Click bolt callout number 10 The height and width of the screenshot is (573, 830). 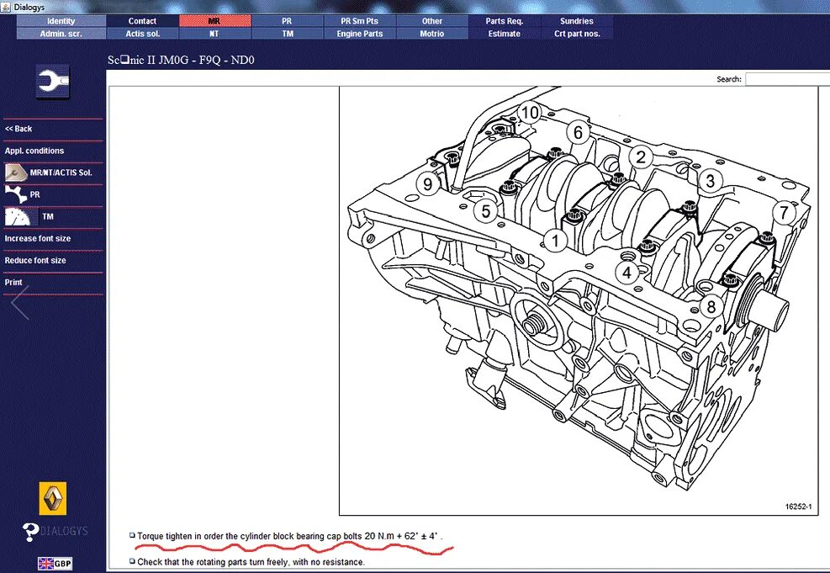pos(529,112)
